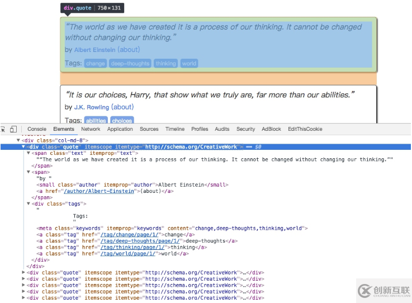The width and height of the screenshot is (412, 303).
Task: Open the Timeline tab
Action: click(x=175, y=129)
